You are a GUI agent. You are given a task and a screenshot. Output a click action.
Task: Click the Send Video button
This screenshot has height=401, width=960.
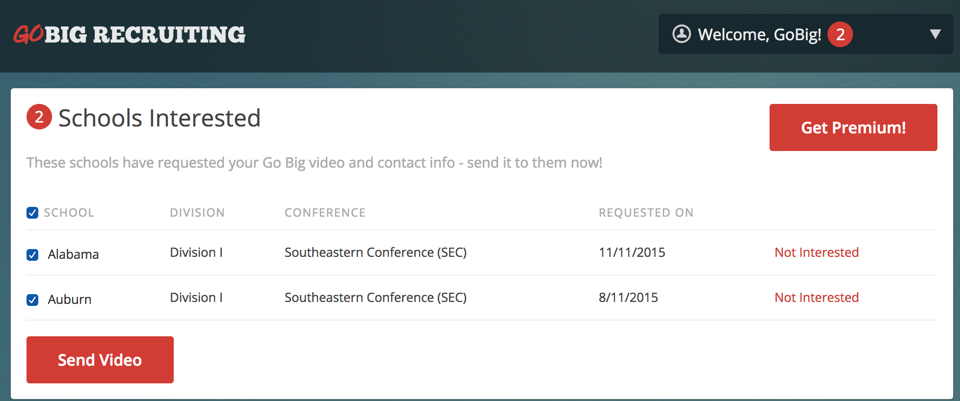[100, 360]
